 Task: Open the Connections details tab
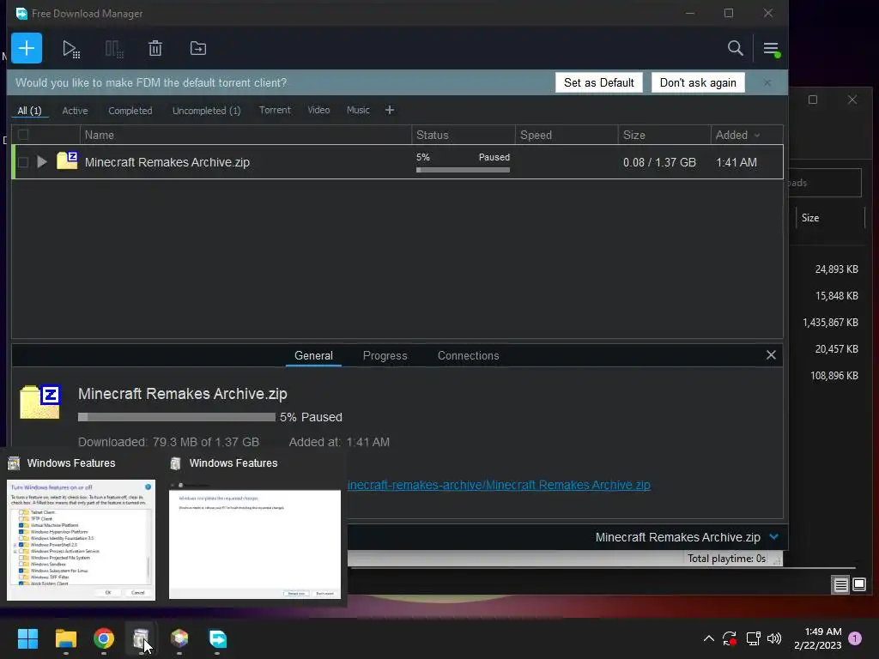point(468,356)
